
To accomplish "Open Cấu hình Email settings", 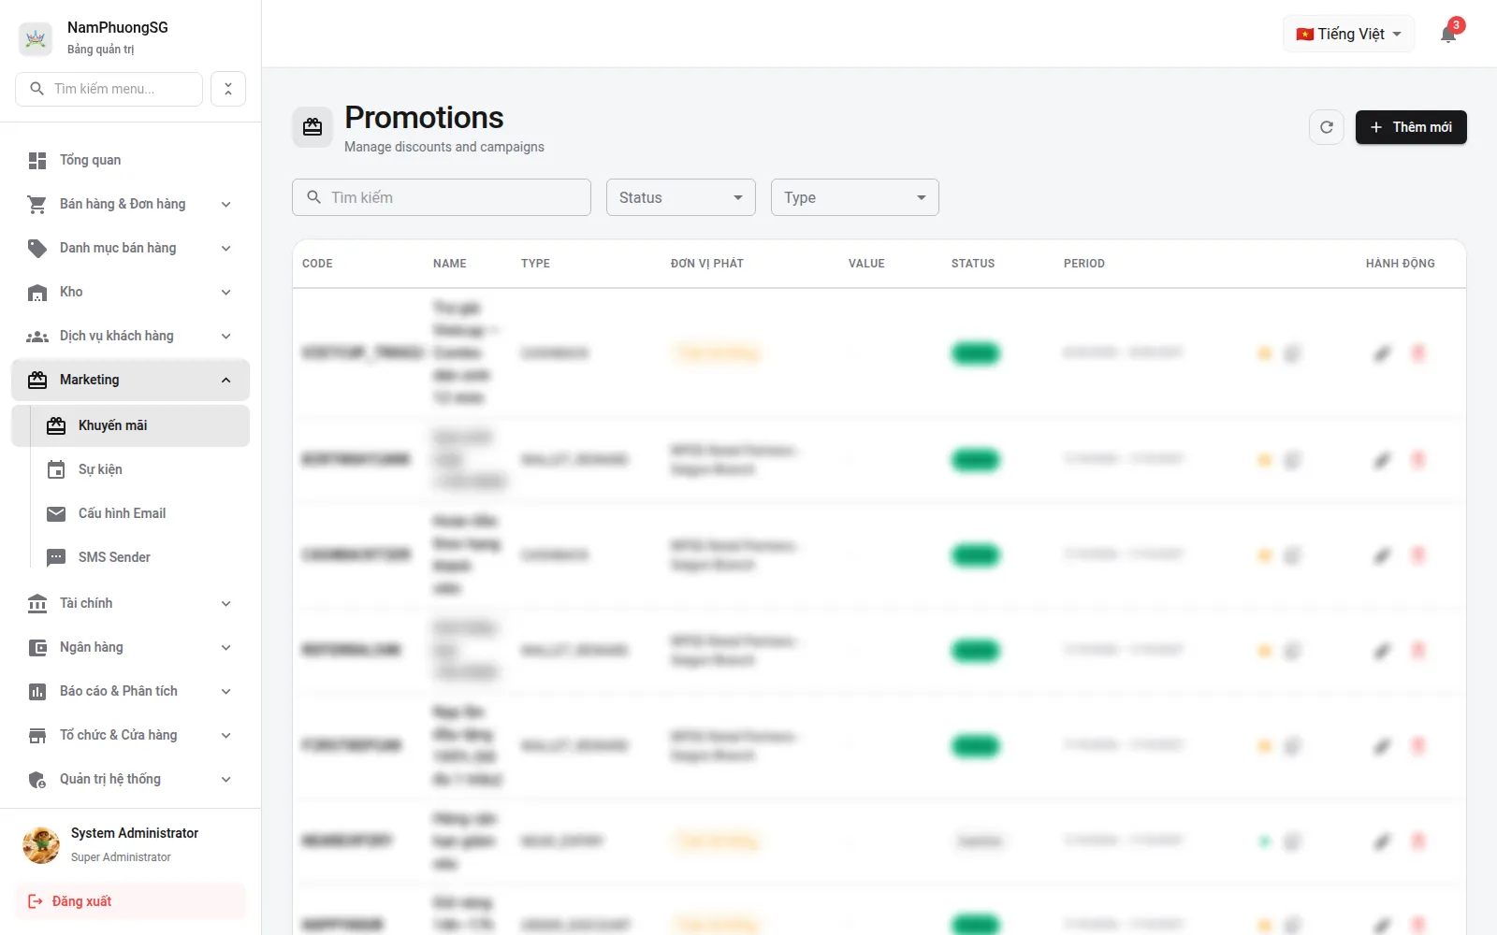I will click(x=139, y=513).
